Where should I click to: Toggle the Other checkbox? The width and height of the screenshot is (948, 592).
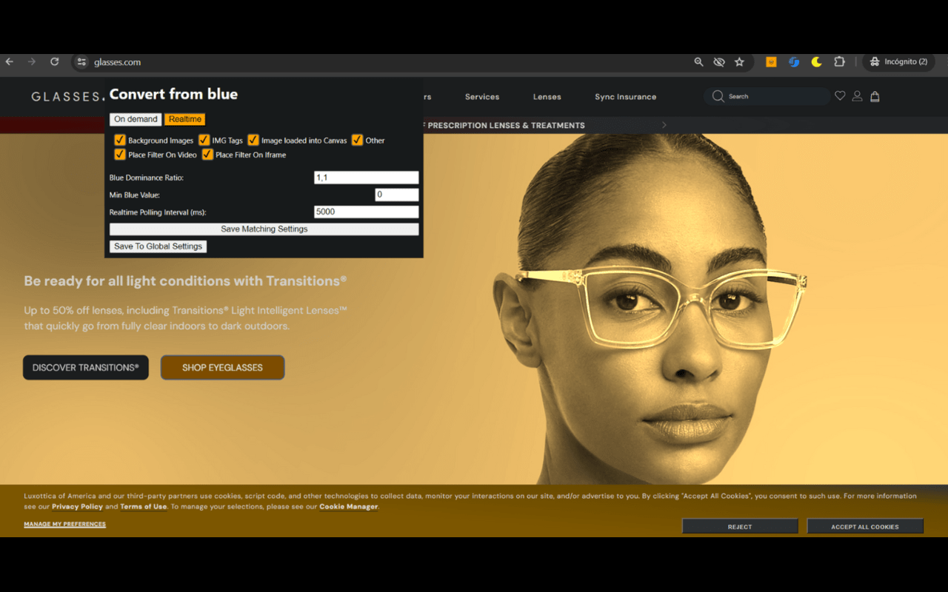(x=357, y=140)
